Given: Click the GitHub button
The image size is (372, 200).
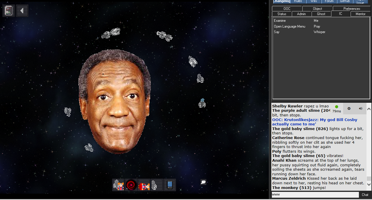Looking at the screenshot, I should pos(345,1).
